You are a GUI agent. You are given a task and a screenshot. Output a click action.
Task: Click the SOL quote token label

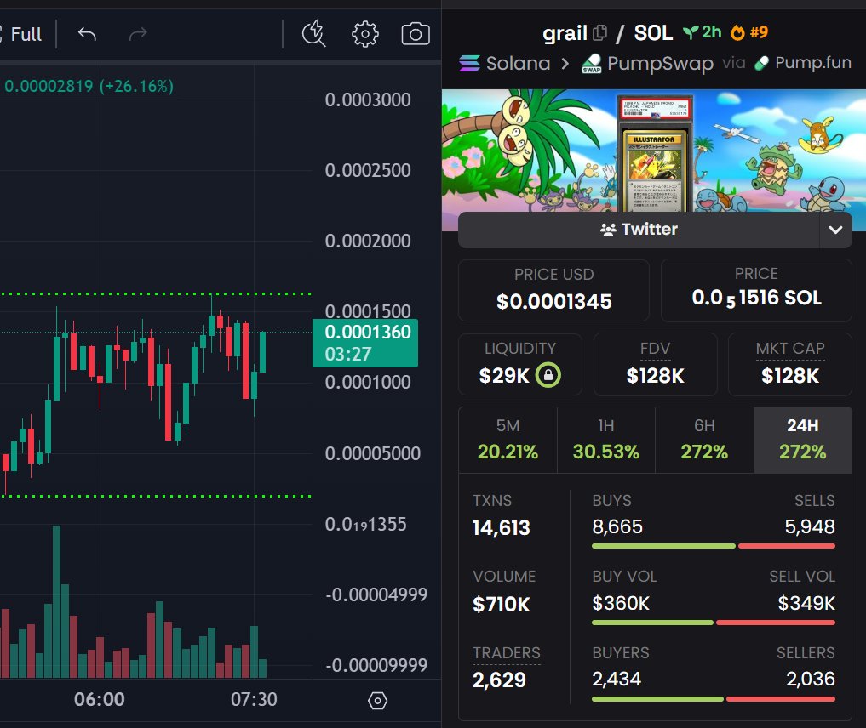653,33
